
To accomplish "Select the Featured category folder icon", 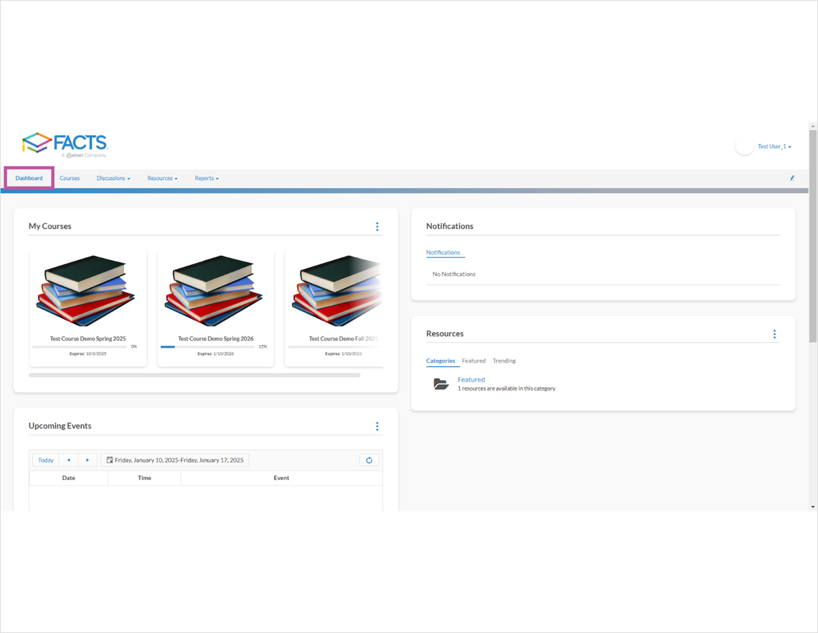I will click(x=441, y=384).
